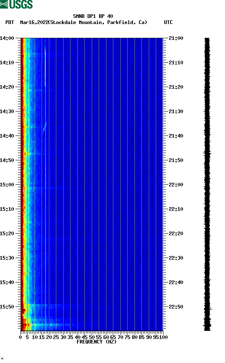Click the '75' frequency axis label
The height and width of the screenshot is (363, 225).
(x=127, y=337)
